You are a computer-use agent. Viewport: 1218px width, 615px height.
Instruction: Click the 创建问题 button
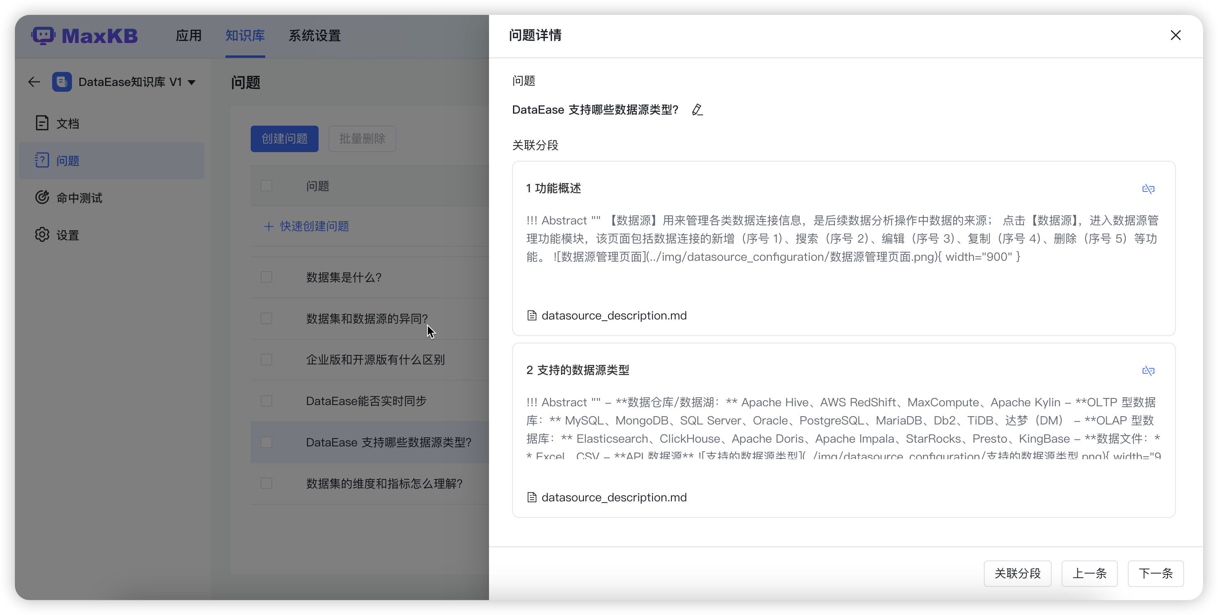click(x=284, y=138)
